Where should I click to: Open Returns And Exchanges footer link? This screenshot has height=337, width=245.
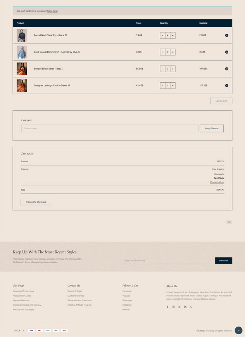coord(24,309)
